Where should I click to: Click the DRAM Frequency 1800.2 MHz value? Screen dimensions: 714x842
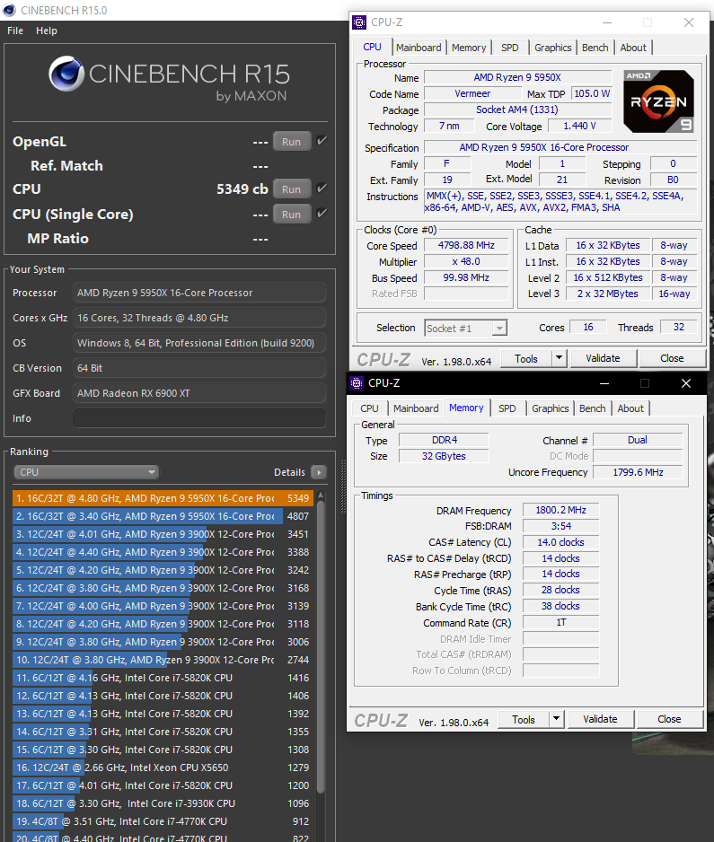[x=560, y=510]
